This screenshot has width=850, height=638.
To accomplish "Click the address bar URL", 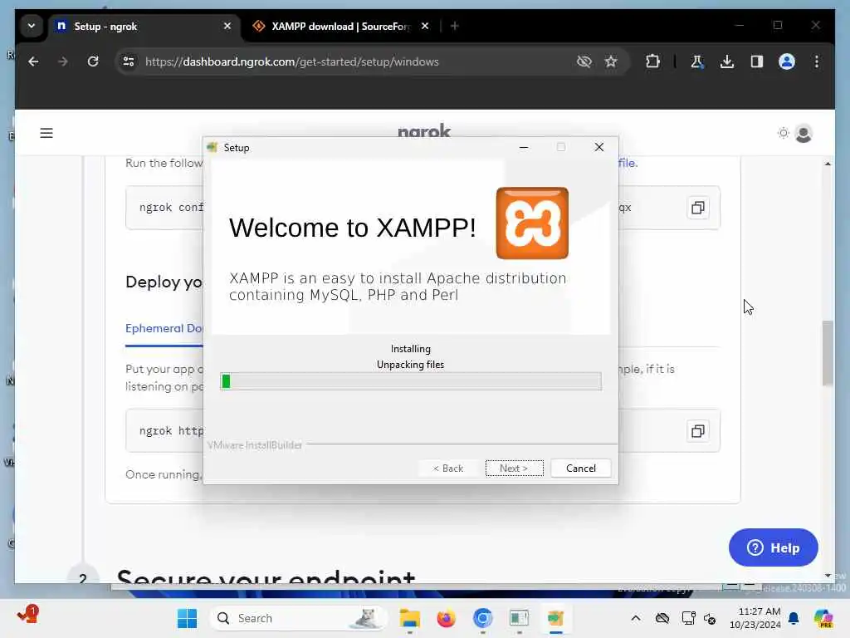I will 292,61.
